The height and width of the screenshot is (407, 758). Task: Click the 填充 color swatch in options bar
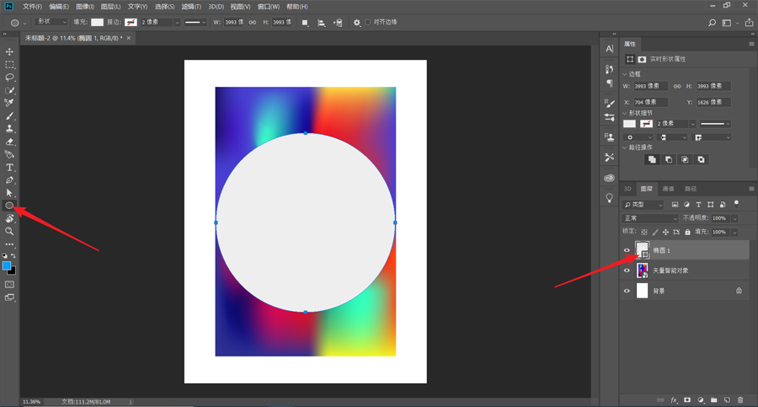(98, 22)
